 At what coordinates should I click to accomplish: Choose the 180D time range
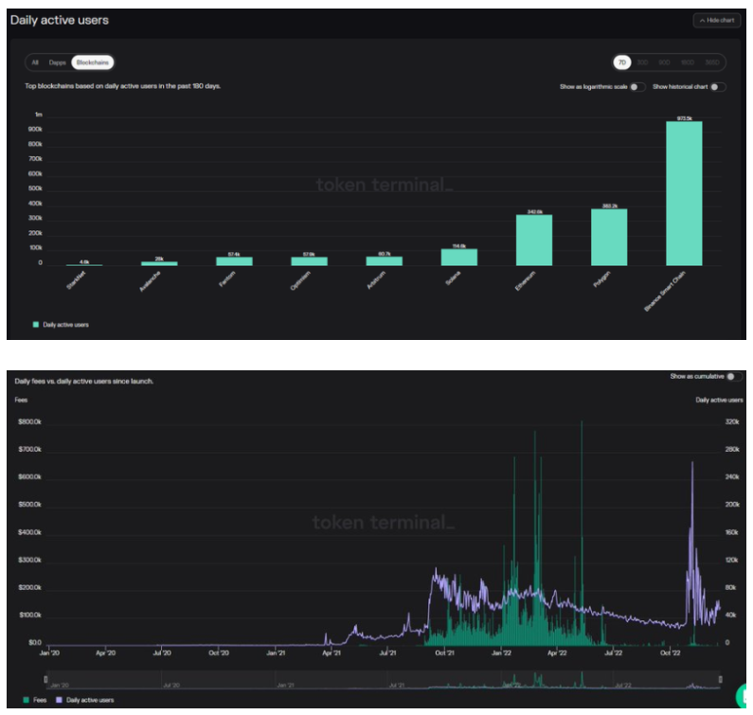coord(688,63)
